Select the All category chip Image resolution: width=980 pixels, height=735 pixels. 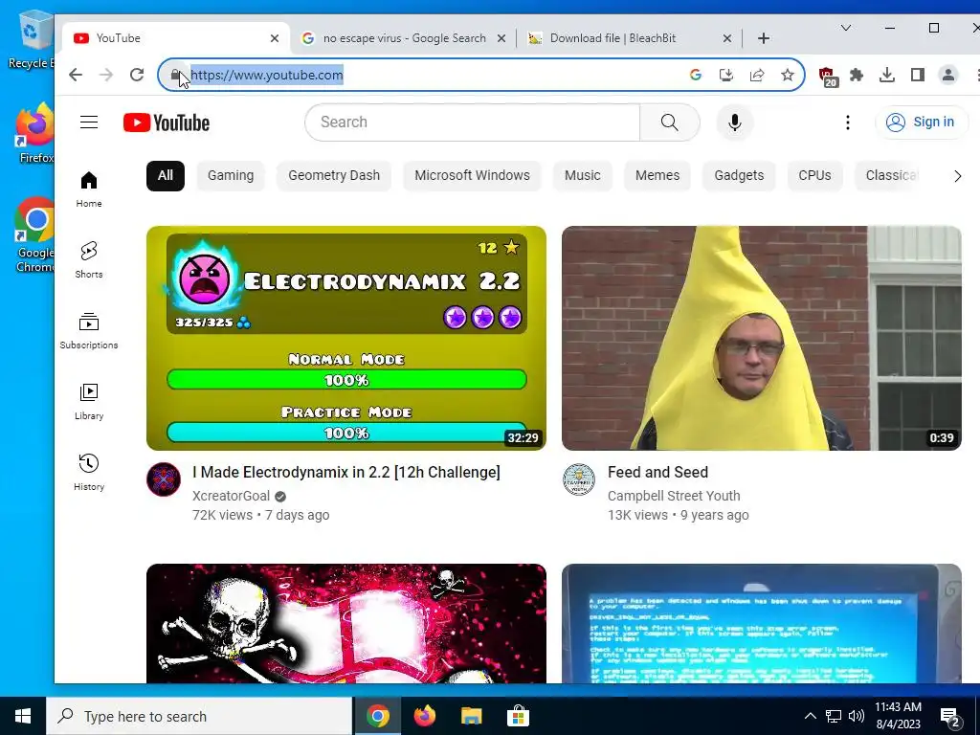point(165,176)
